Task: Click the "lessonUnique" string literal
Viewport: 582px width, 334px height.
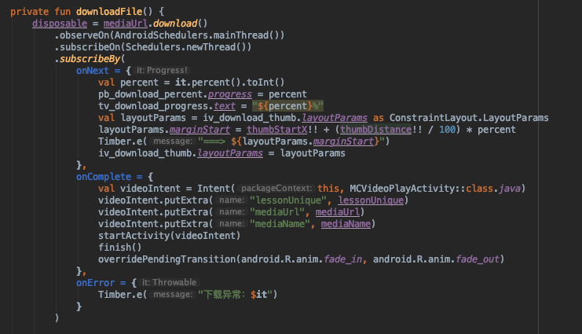Action: pyautogui.click(x=288, y=200)
